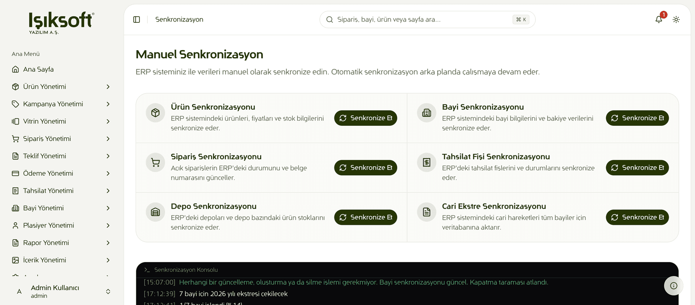Viewport: 695px width, 305px height.
Task: Click the Kampanya Yönetimi tag icon
Action: 15,104
